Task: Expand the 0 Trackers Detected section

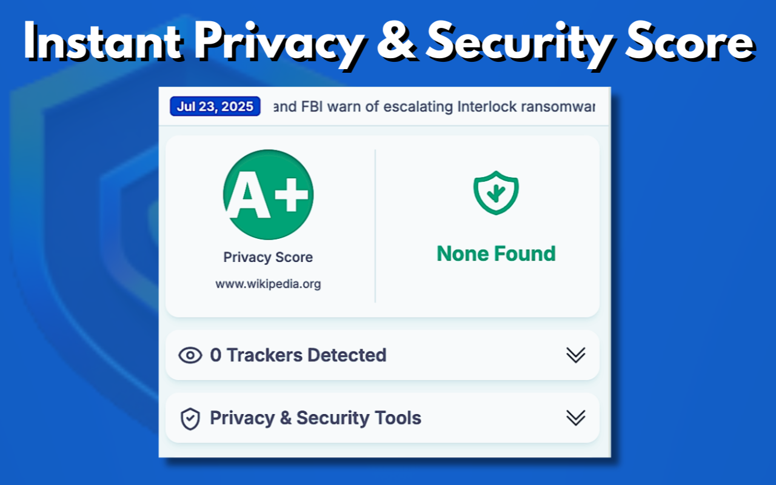Action: [382, 355]
